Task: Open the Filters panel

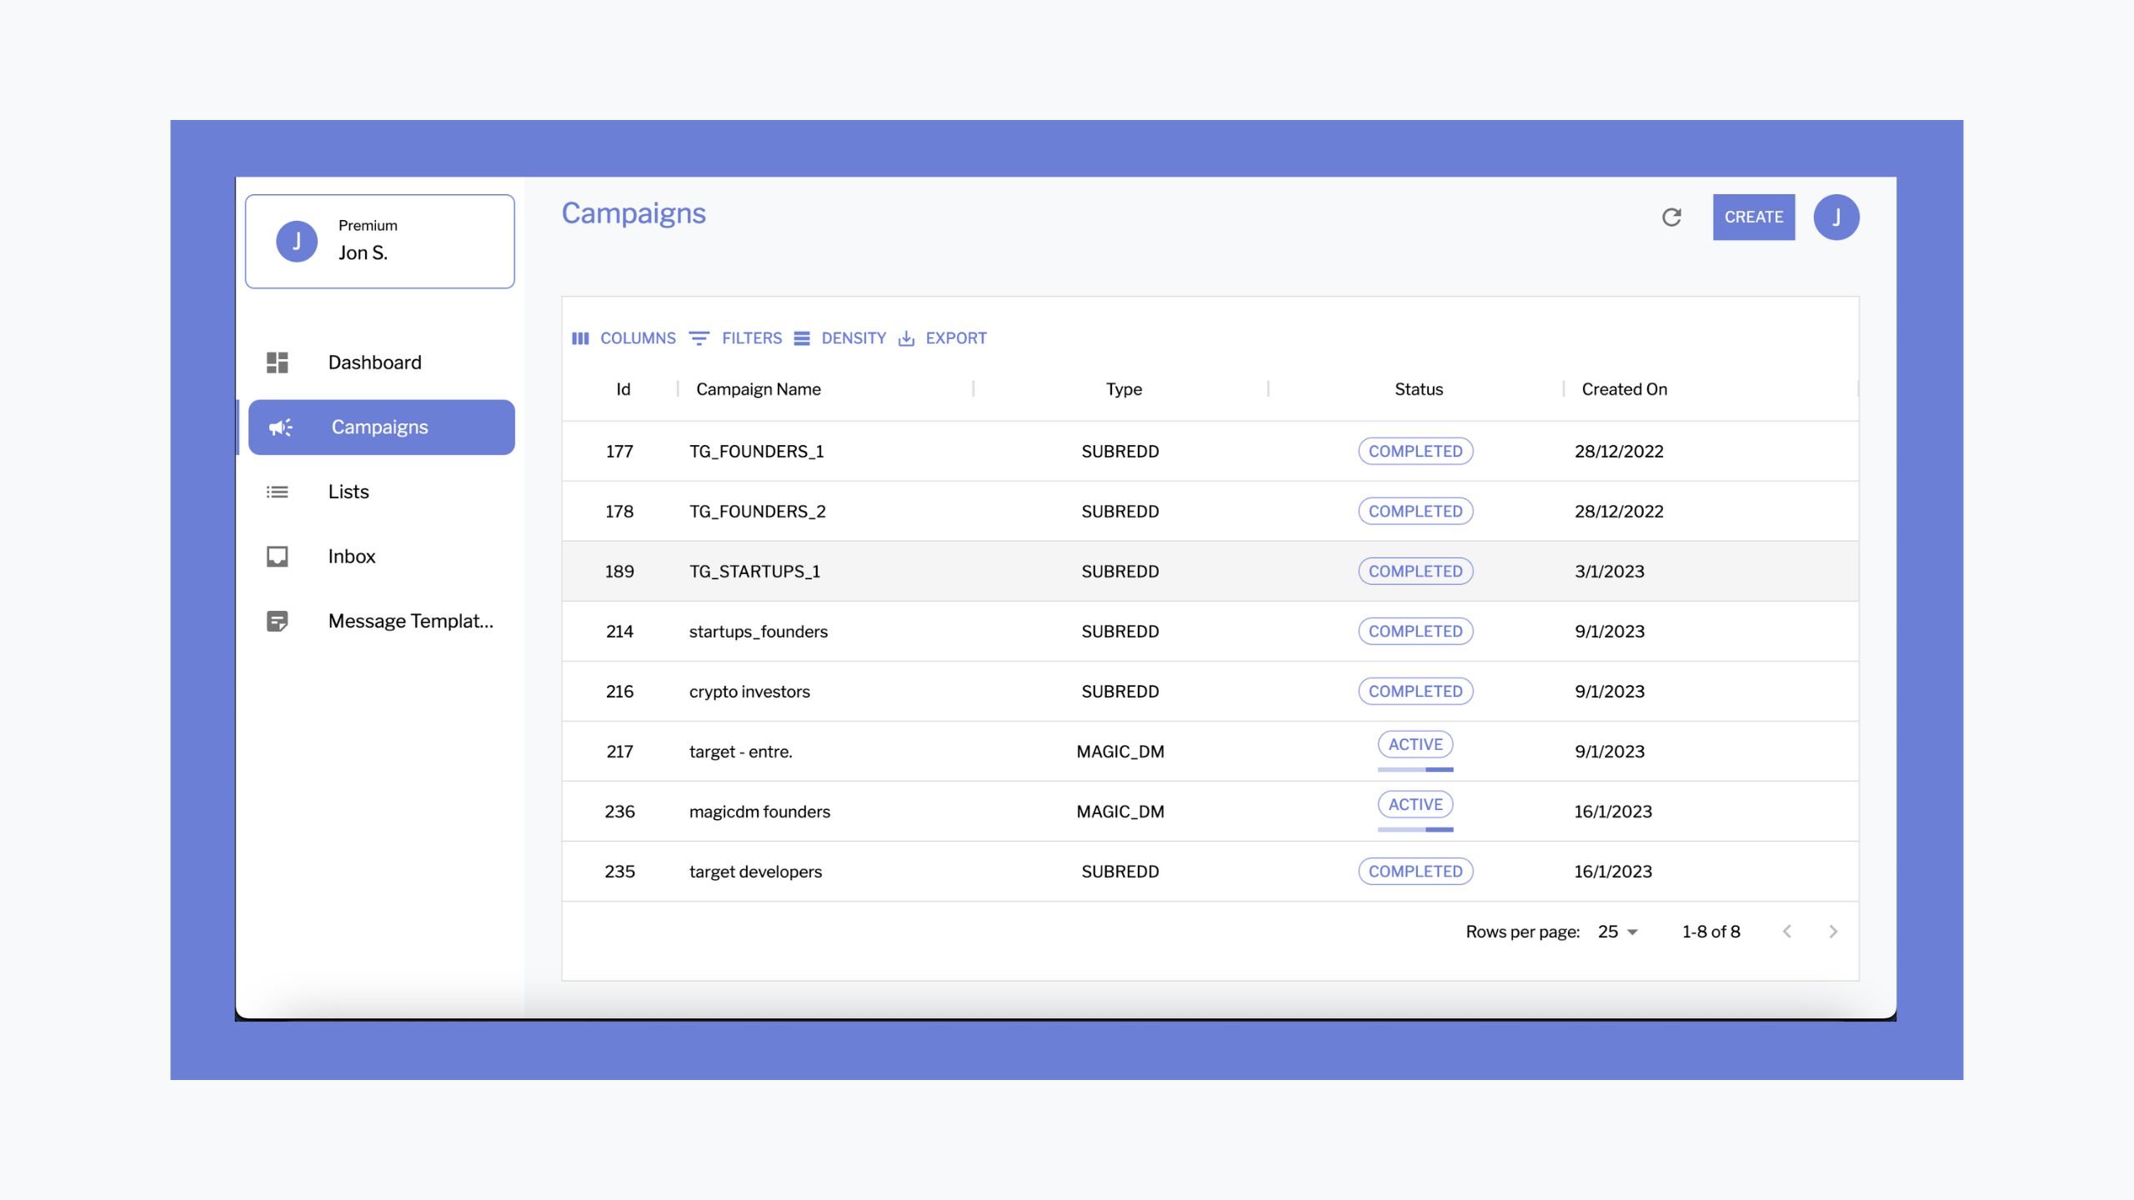Action: point(736,338)
